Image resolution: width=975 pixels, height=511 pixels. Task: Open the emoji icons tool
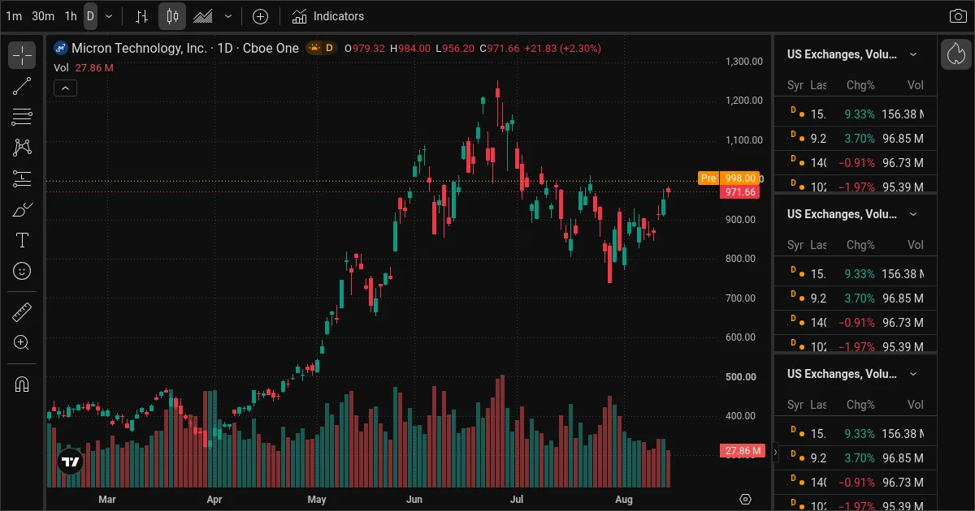[22, 271]
